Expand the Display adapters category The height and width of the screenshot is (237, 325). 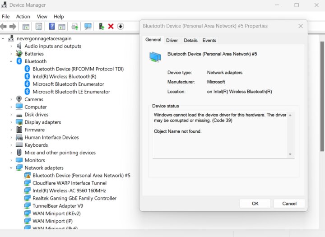coord(11,122)
